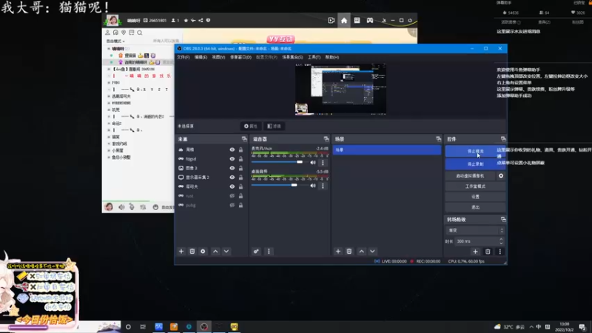Click the home icon in YY window header
592x333 pixels.
click(x=344, y=21)
